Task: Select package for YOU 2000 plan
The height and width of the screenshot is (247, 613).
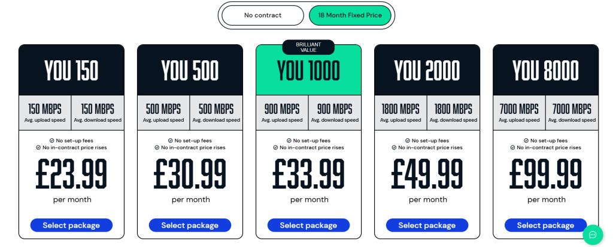Action: point(427,225)
